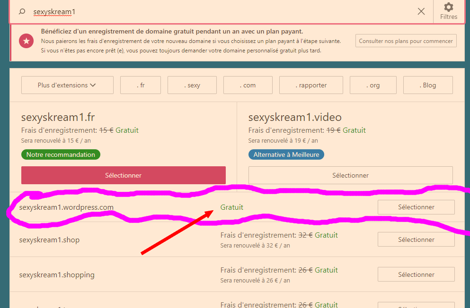Select the free sexyskream1.wordpress.com address

click(416, 207)
